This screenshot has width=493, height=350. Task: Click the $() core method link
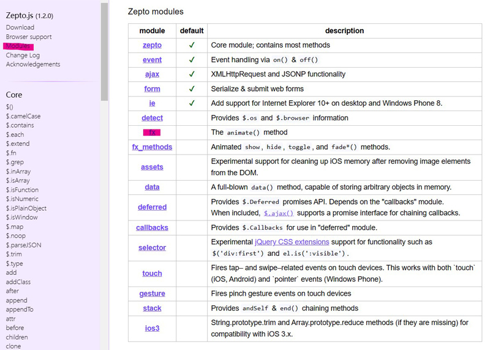click(x=9, y=107)
